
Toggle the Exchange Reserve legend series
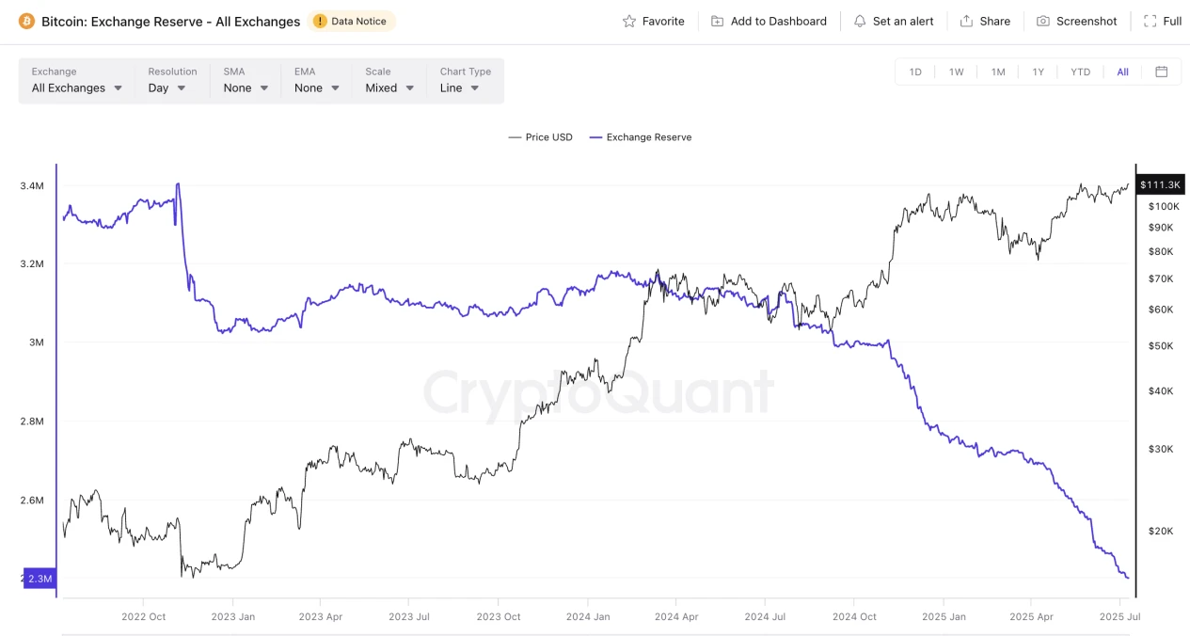[640, 137]
